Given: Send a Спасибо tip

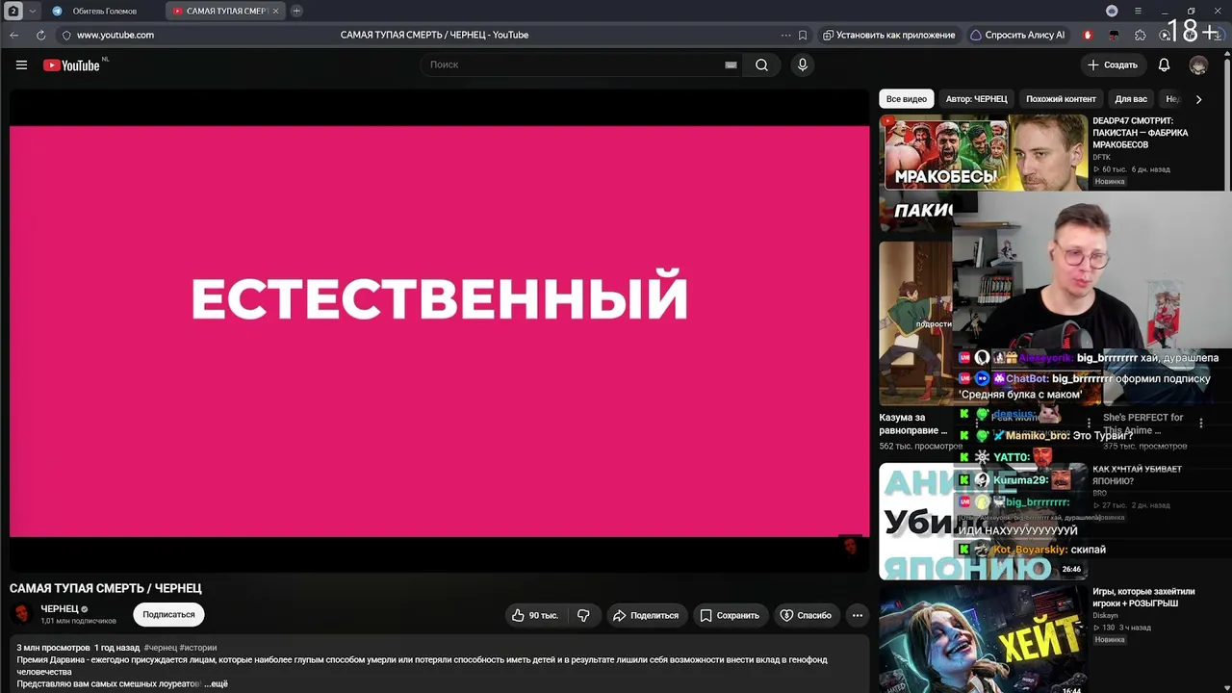Looking at the screenshot, I should point(806,615).
